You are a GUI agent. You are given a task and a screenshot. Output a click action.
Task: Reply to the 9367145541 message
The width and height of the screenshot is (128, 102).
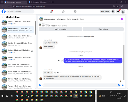[x=58, y=73]
